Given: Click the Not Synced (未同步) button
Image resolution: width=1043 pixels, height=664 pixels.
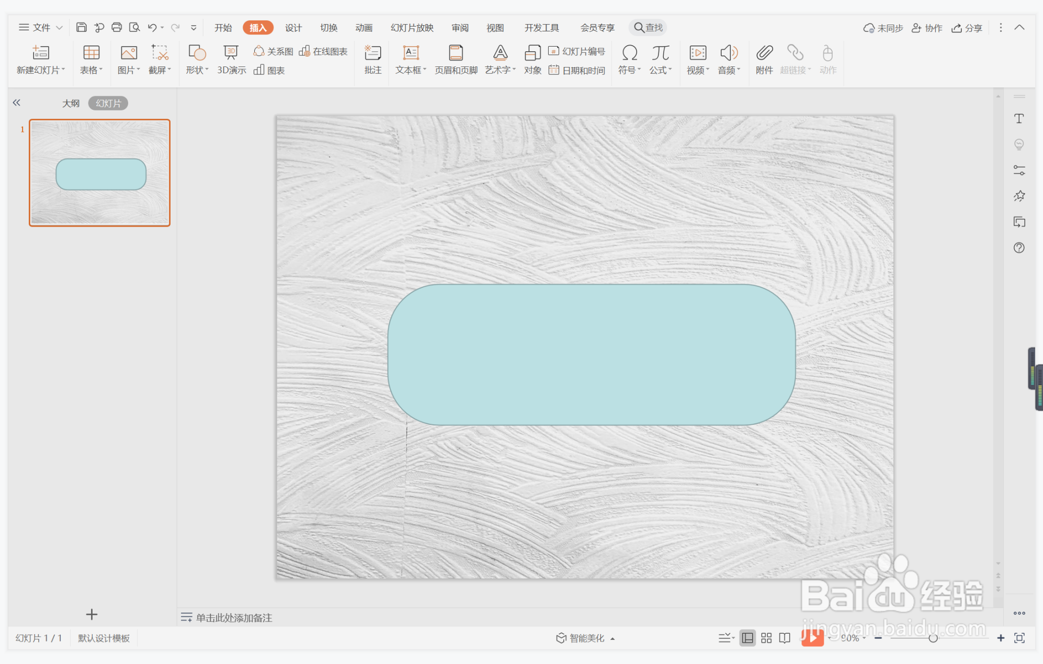Looking at the screenshot, I should pyautogui.click(x=883, y=28).
